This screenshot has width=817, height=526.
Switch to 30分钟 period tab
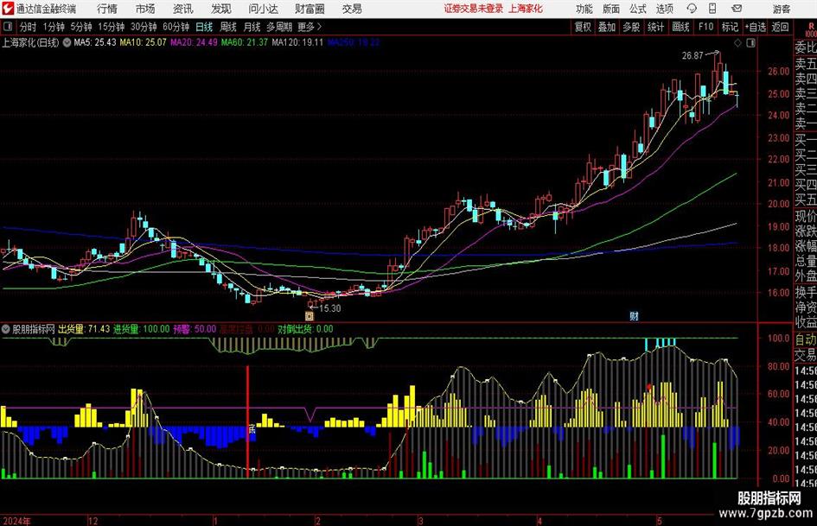(144, 27)
